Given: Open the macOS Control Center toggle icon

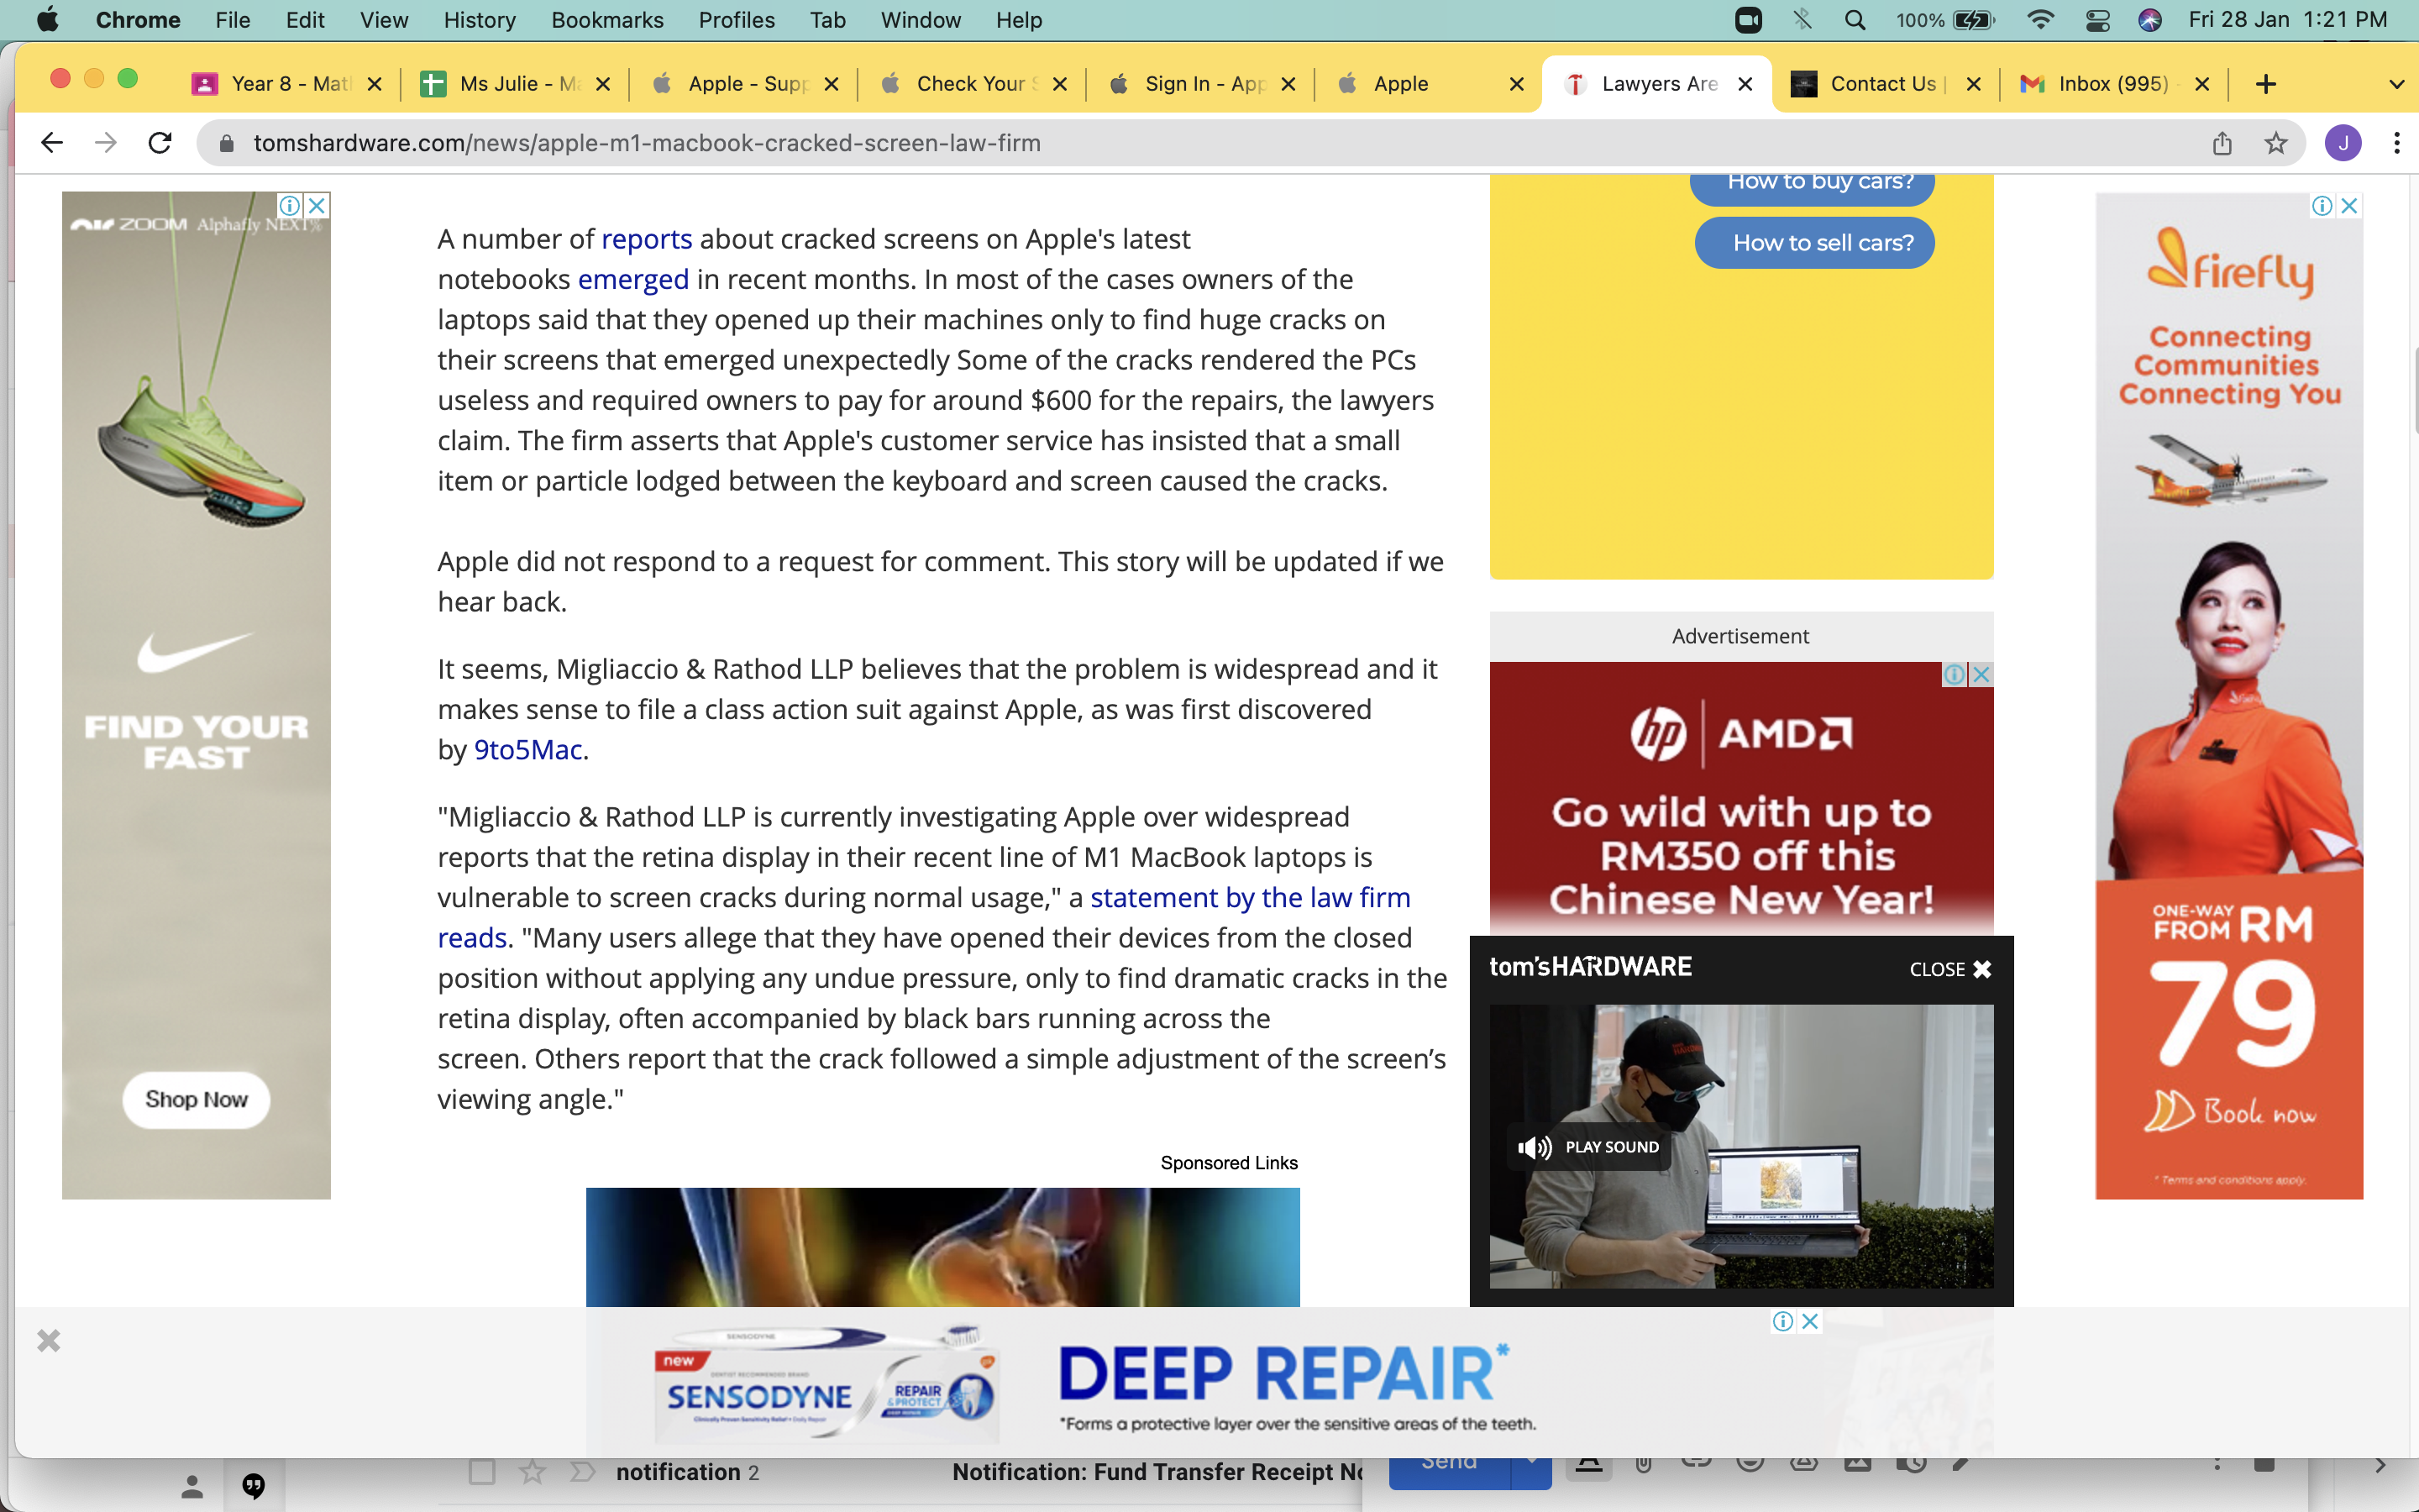Looking at the screenshot, I should pos(2097,20).
